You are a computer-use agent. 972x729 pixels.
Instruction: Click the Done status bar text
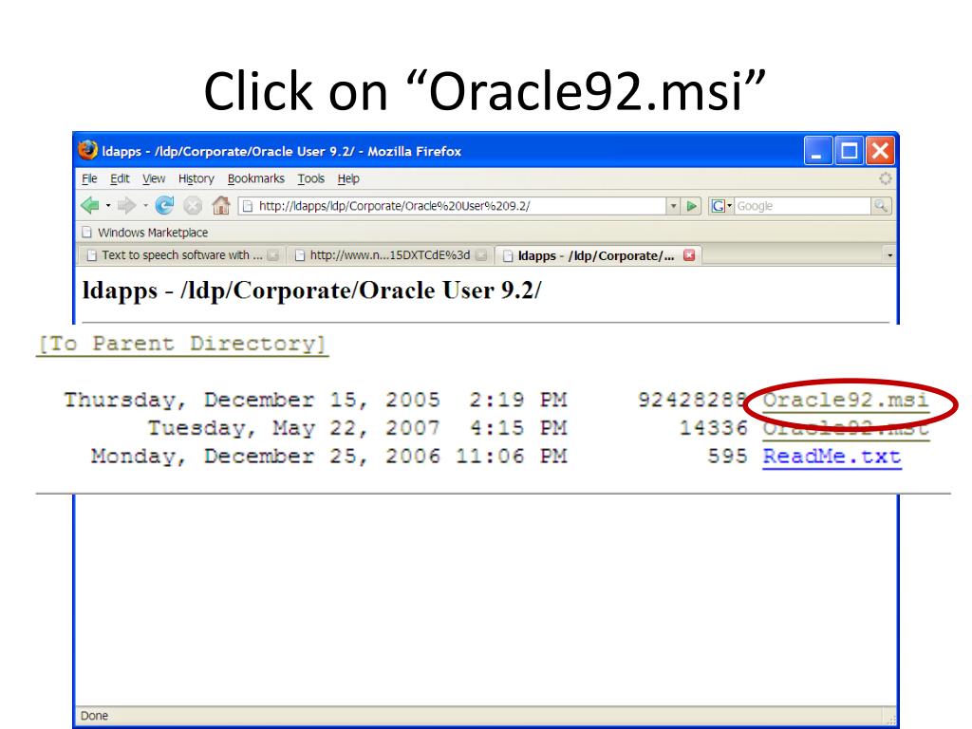(x=94, y=716)
